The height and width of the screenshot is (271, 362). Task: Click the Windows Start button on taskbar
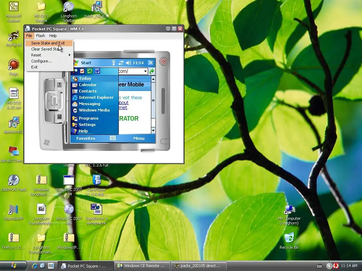tap(13, 266)
